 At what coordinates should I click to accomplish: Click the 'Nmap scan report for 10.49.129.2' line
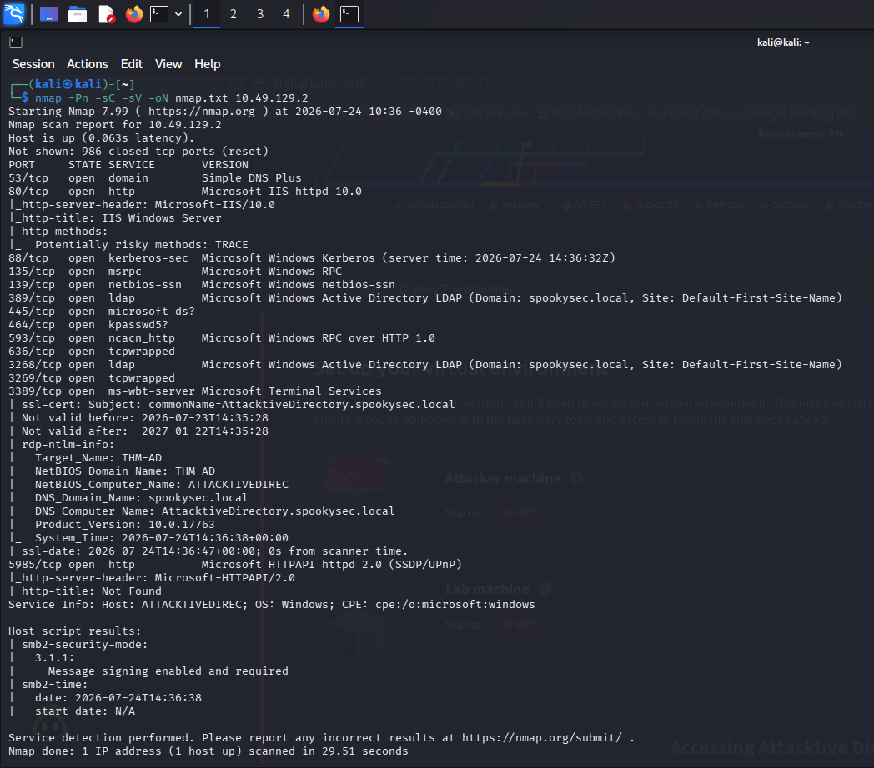click(115, 125)
